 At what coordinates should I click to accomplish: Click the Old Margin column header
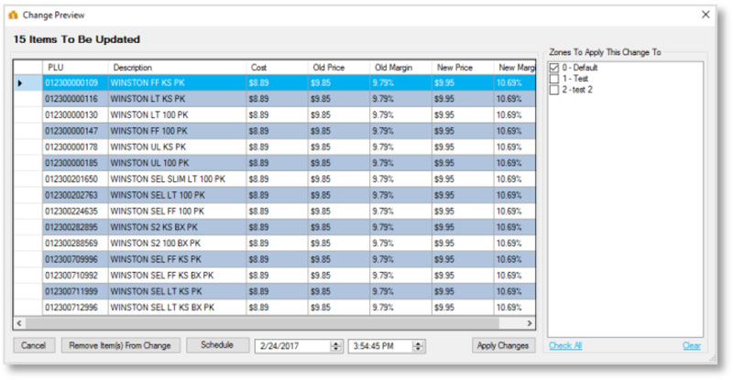(400, 68)
